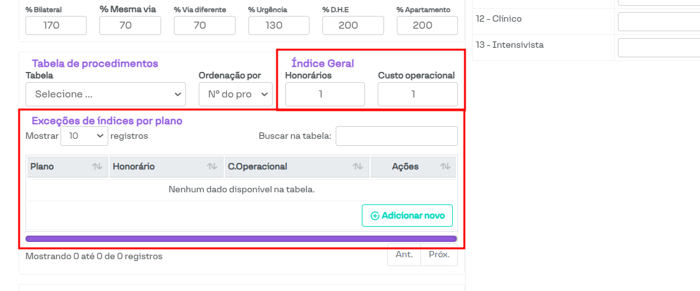
Task: Click the % Urgência input box
Action: point(279,25)
